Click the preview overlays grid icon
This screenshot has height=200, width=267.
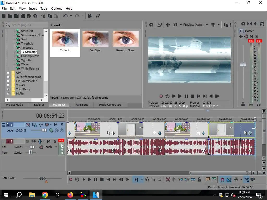[x=213, y=25]
